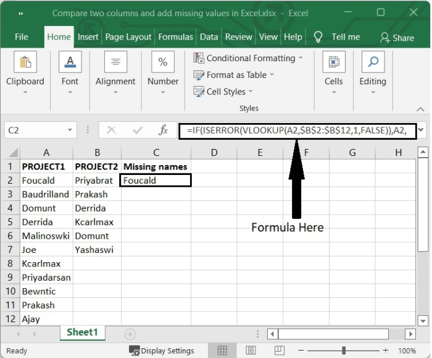This screenshot has height=358, width=432.
Task: Open Display Settings in status bar
Action: tap(162, 351)
